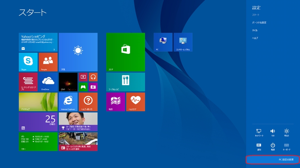The height and width of the screenshot is (168, 300).
Task: Open the News tile about スクールバス
Action: (x=78, y=142)
